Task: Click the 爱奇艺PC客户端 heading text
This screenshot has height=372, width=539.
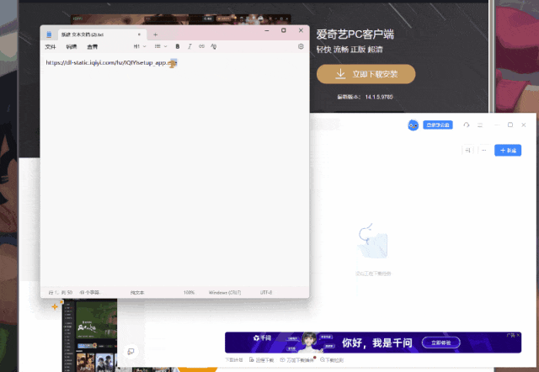Action: click(355, 35)
